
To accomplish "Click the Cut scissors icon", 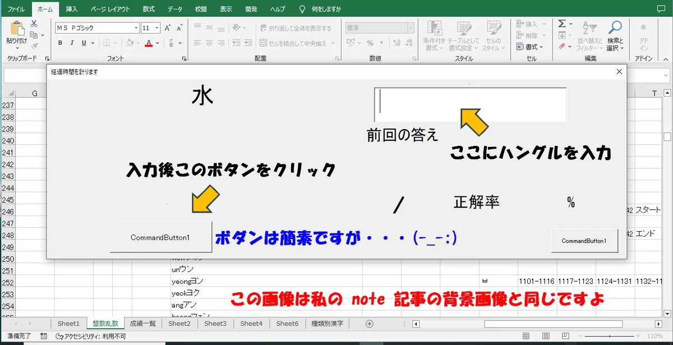I will [34, 24].
